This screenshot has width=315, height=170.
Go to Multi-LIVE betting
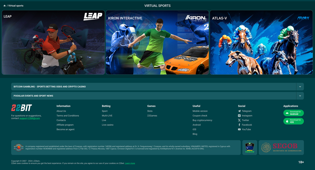pyautogui.click(x=107, y=116)
